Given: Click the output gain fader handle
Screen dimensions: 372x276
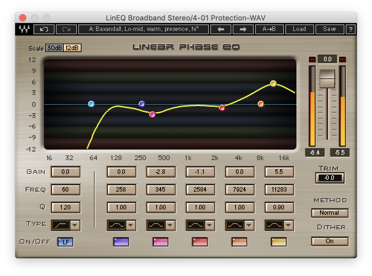Looking at the screenshot, I should tap(327, 79).
